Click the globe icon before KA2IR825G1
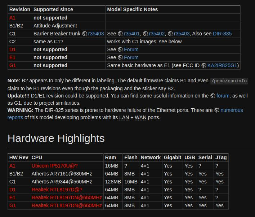The height and width of the screenshot is (217, 255). tap(204, 66)
